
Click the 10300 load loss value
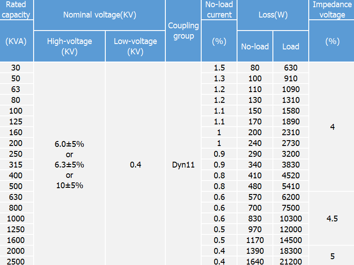click(291, 219)
